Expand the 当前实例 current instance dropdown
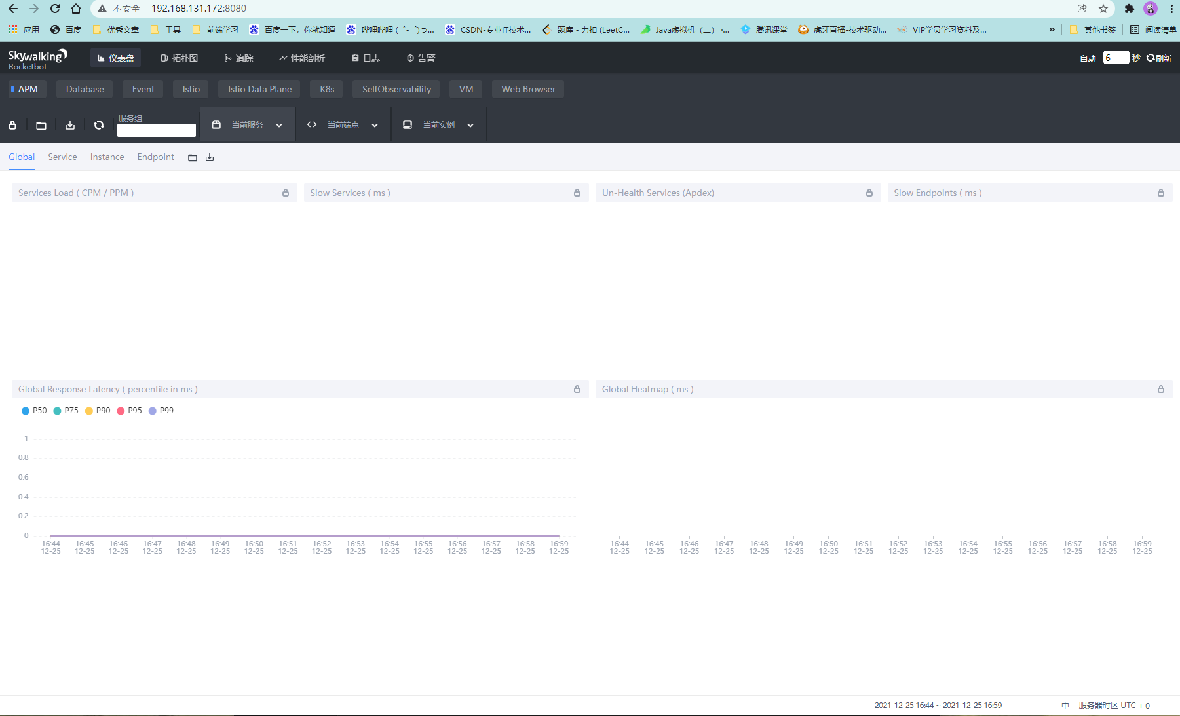Viewport: 1180px width, 716px height. point(439,124)
